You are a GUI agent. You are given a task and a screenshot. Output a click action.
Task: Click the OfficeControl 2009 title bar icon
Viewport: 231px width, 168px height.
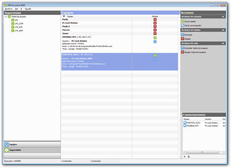pos(5,5)
